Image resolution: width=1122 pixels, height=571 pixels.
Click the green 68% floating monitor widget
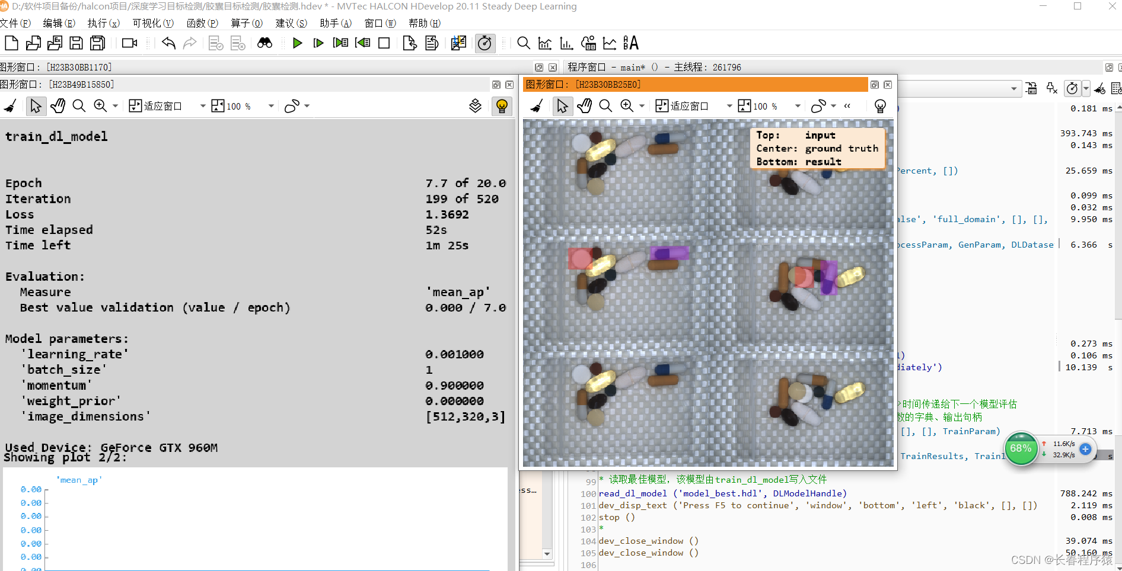click(1021, 448)
